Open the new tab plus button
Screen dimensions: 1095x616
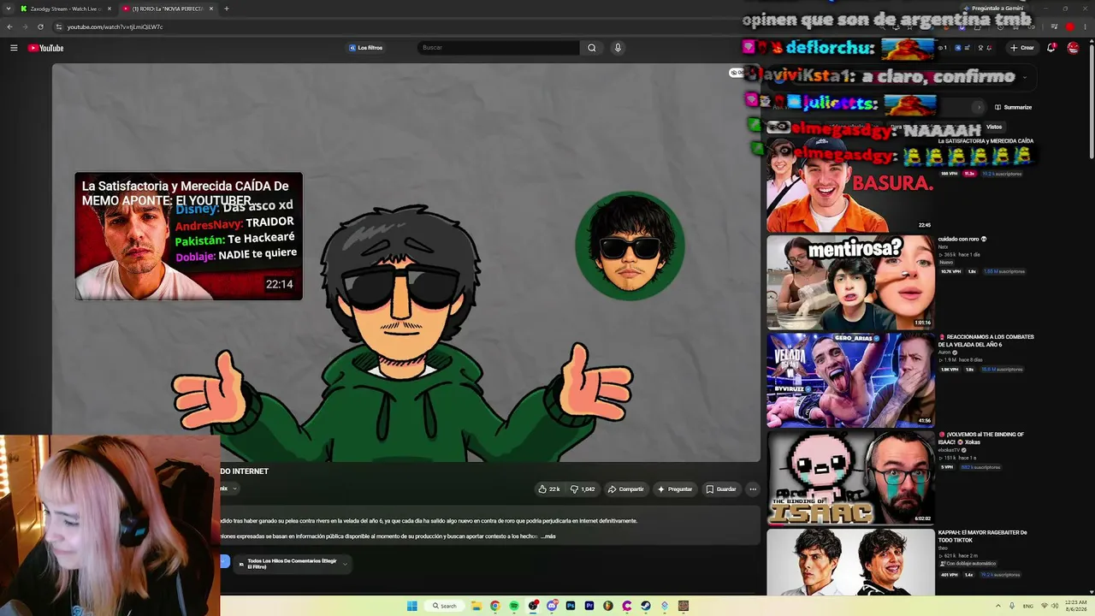(x=227, y=9)
